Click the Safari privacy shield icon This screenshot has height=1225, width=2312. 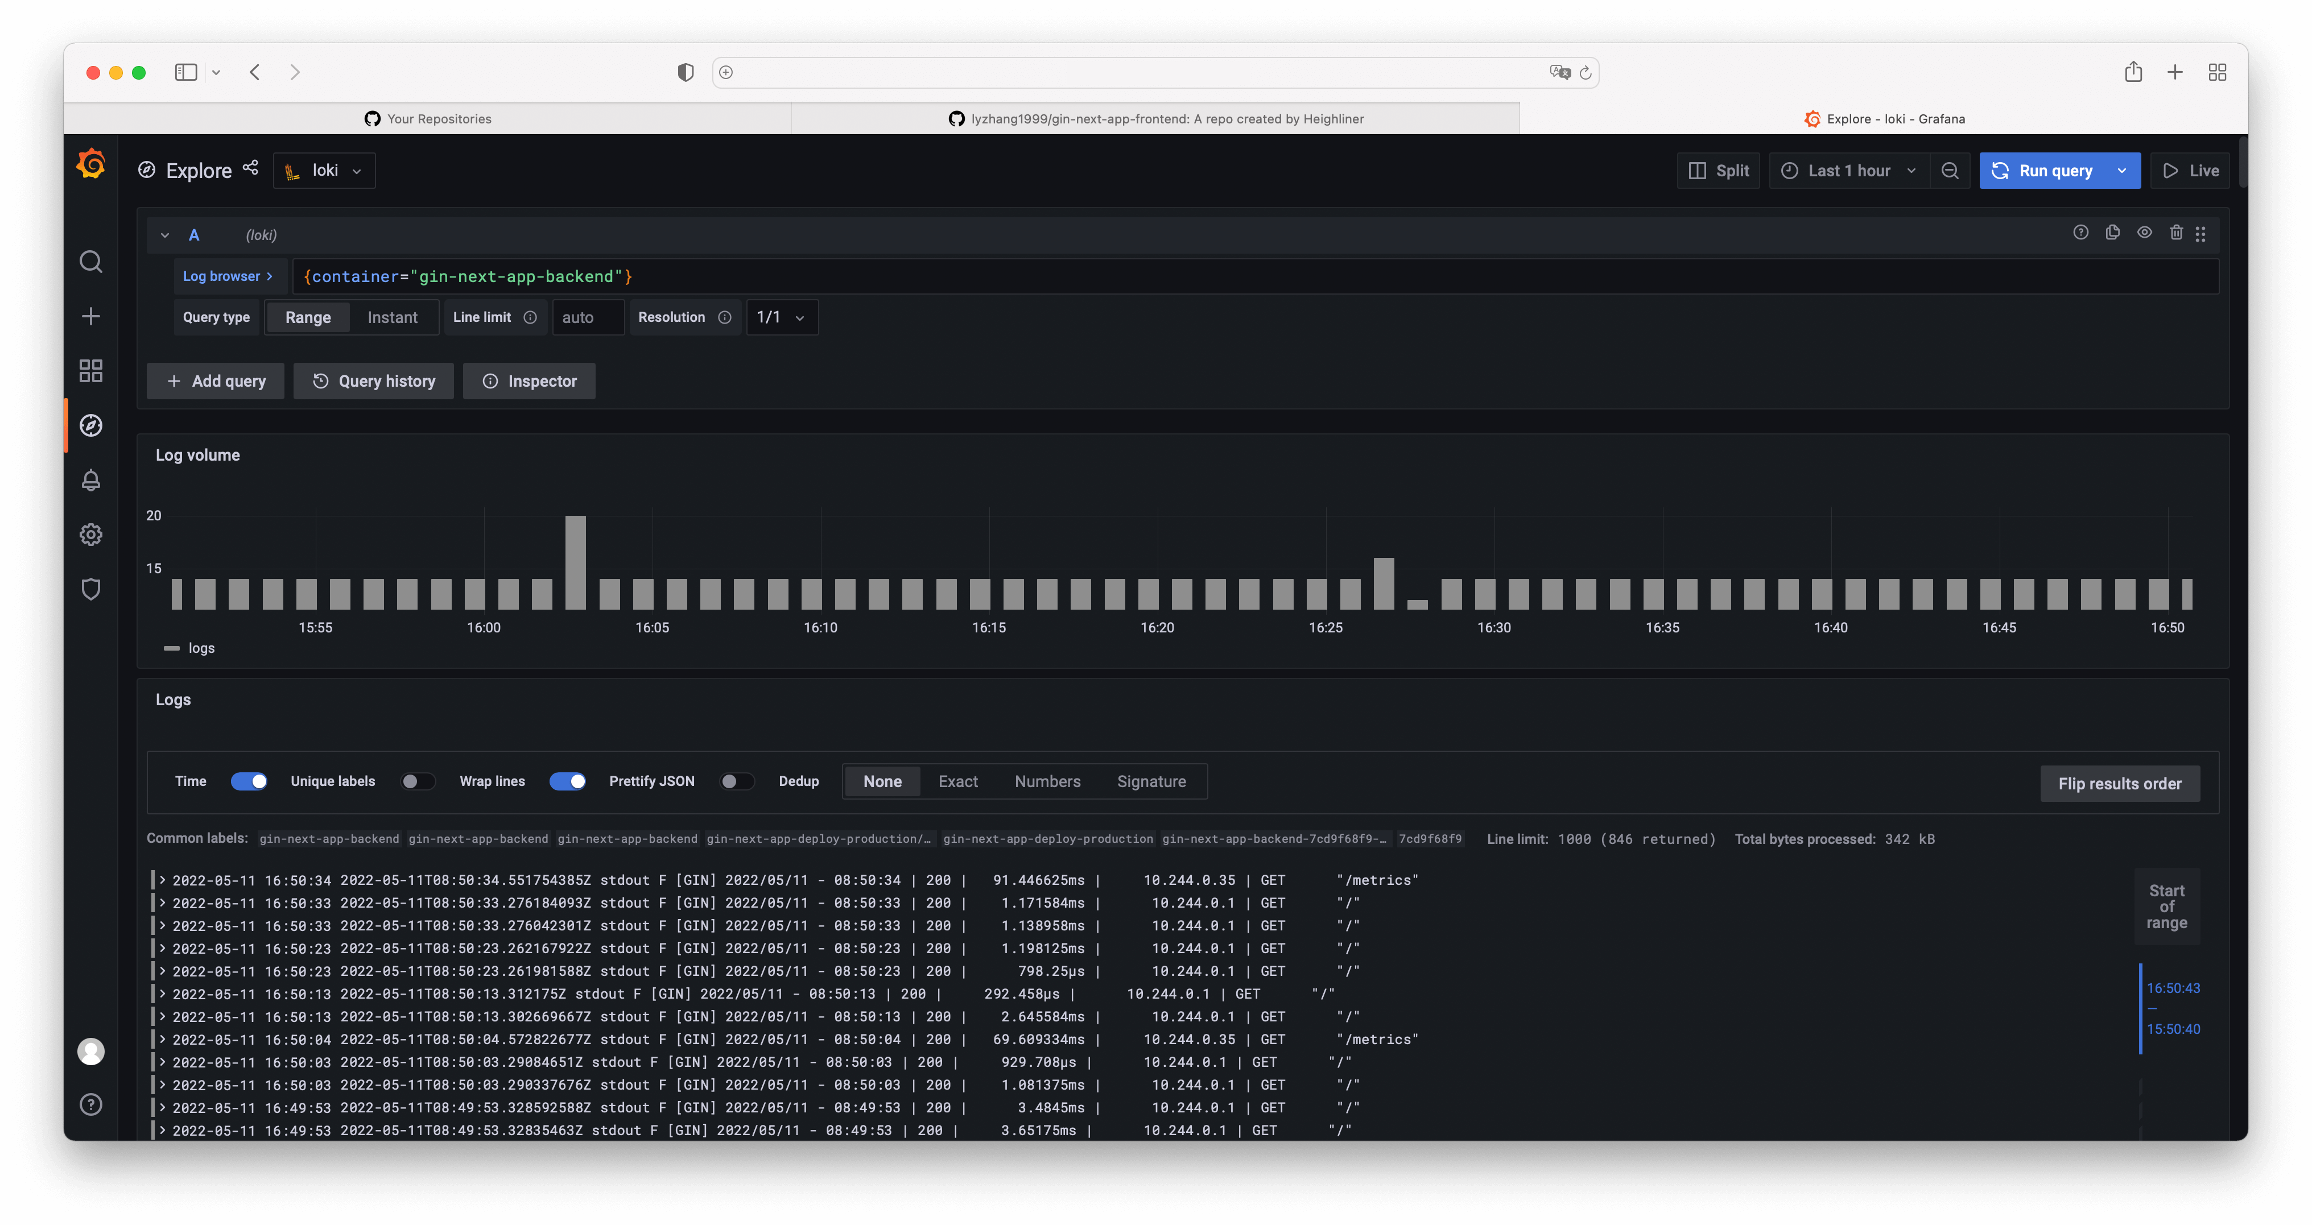[686, 72]
